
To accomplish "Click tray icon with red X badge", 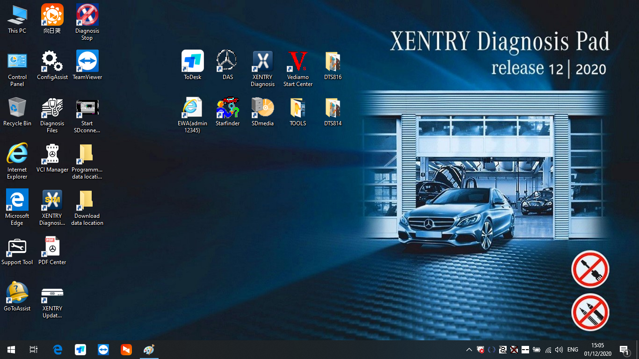I will point(480,350).
